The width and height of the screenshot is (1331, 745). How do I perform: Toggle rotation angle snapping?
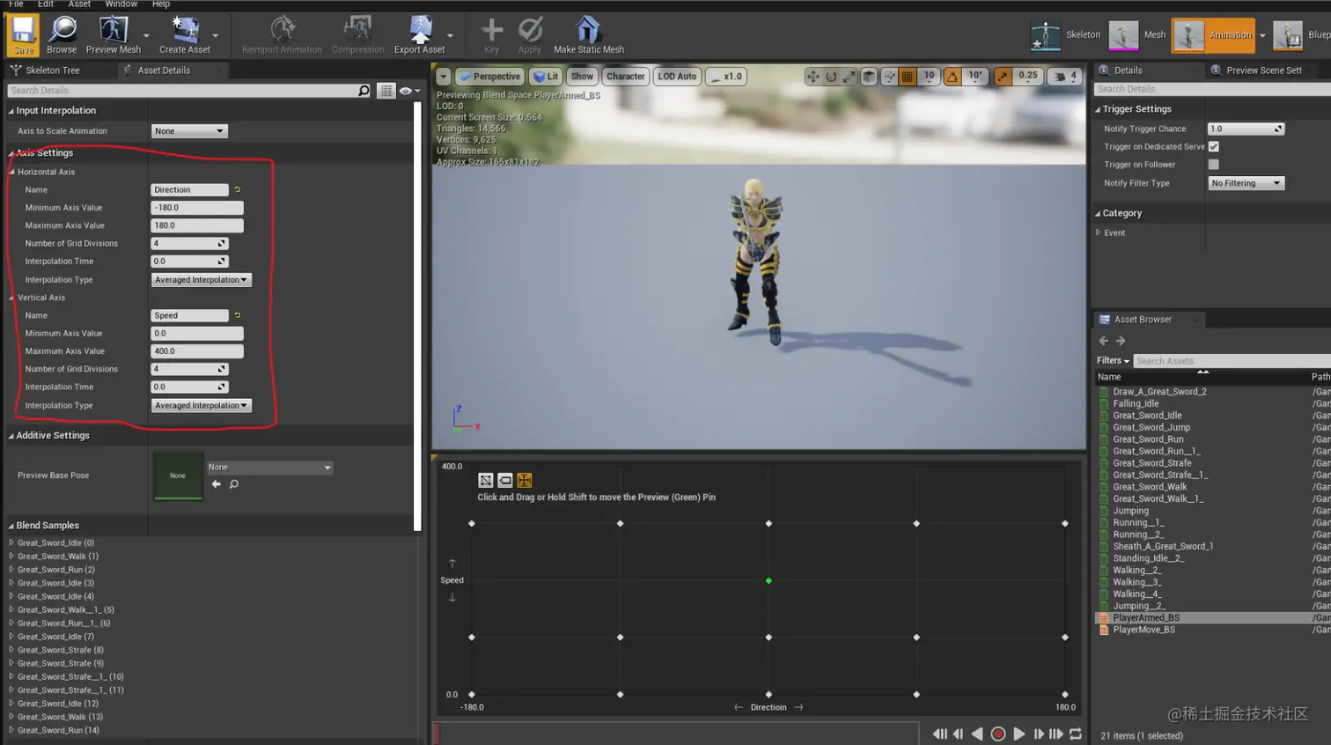(952, 77)
